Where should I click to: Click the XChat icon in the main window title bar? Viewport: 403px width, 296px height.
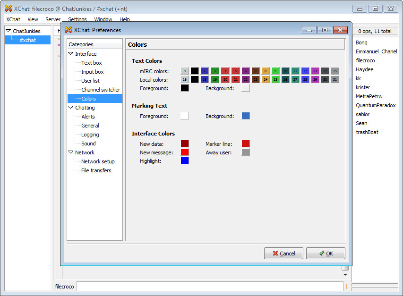point(9,8)
